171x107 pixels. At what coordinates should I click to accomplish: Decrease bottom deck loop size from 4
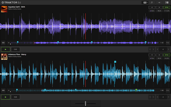157,97
